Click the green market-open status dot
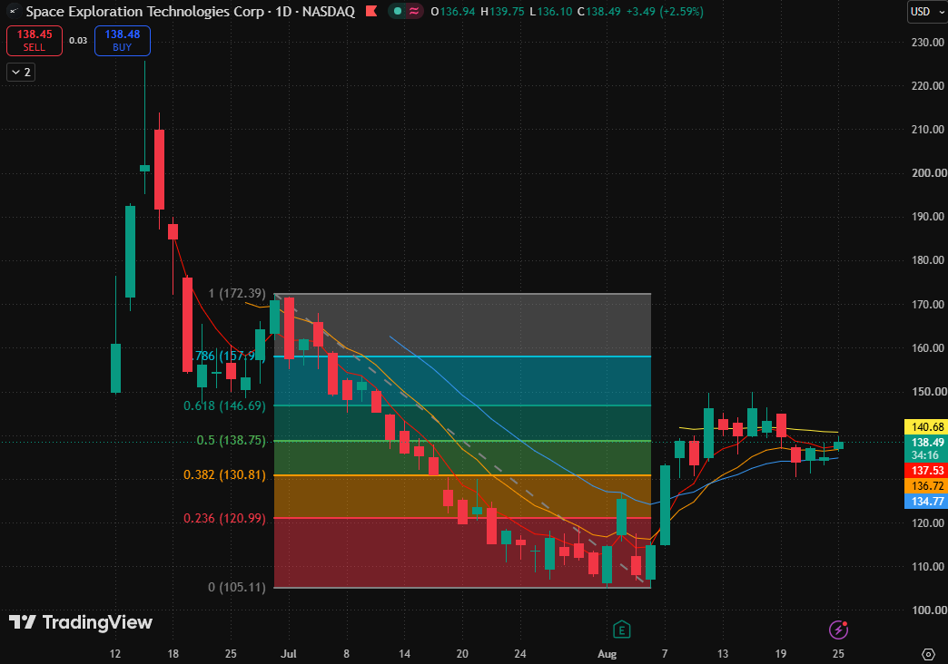This screenshot has height=664, width=948. 397,11
